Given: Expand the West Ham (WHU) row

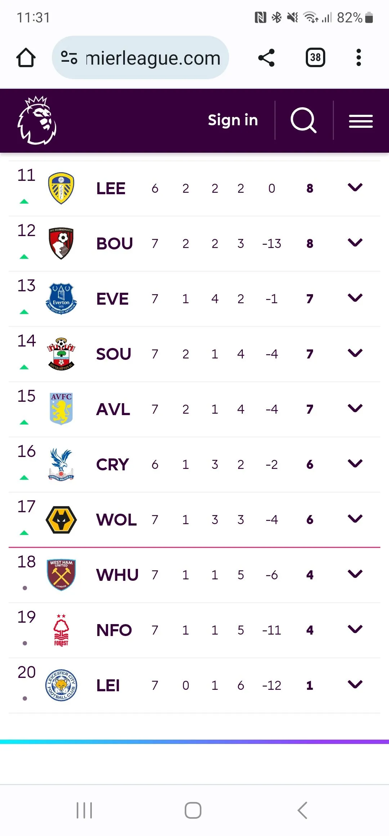Looking at the screenshot, I should click(x=355, y=574).
